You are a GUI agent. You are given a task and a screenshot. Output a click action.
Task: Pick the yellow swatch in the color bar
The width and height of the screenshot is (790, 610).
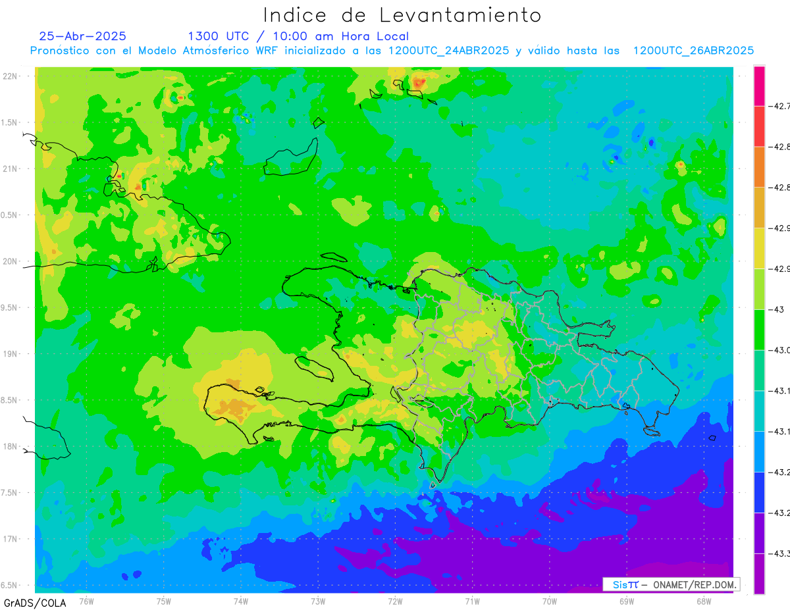click(x=759, y=249)
